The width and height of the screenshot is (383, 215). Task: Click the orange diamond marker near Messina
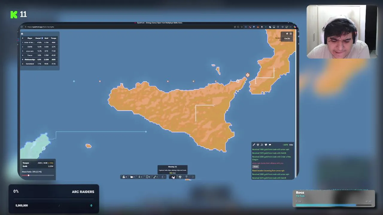pos(247,75)
